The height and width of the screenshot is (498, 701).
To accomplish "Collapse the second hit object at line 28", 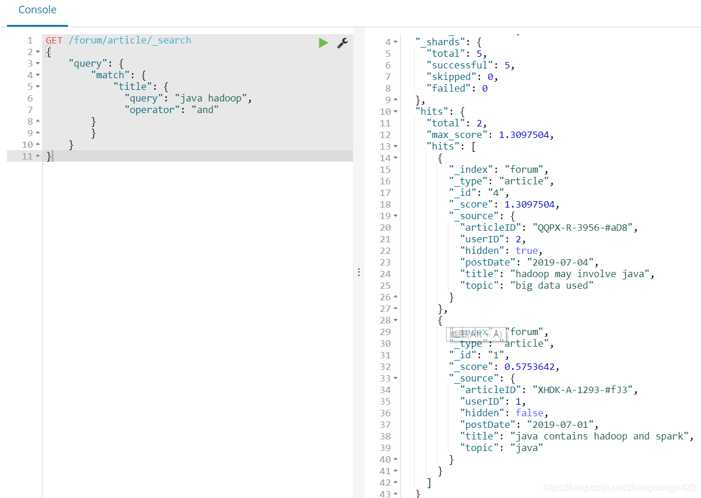I will 395,319.
